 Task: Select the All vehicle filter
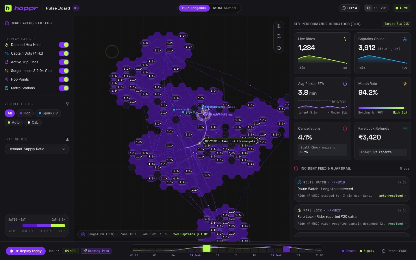10,113
